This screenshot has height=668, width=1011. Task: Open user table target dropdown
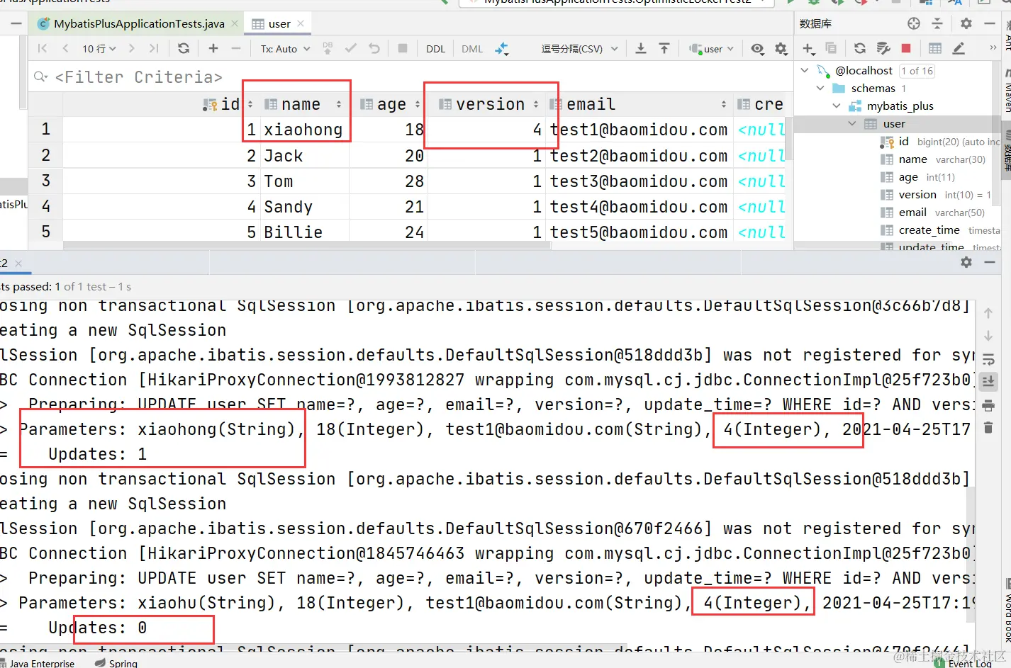[711, 49]
